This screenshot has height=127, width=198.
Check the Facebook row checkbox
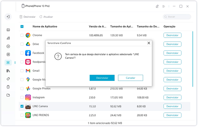tap(22, 53)
